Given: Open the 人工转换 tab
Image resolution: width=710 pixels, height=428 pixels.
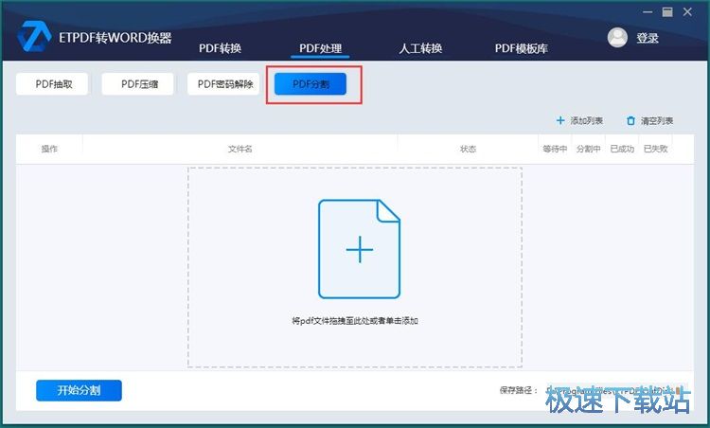Looking at the screenshot, I should coord(420,48).
